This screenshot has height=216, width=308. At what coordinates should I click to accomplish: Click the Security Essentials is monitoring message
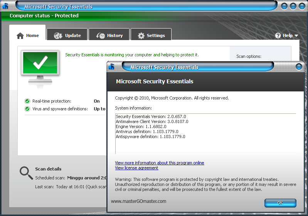tap(132, 55)
